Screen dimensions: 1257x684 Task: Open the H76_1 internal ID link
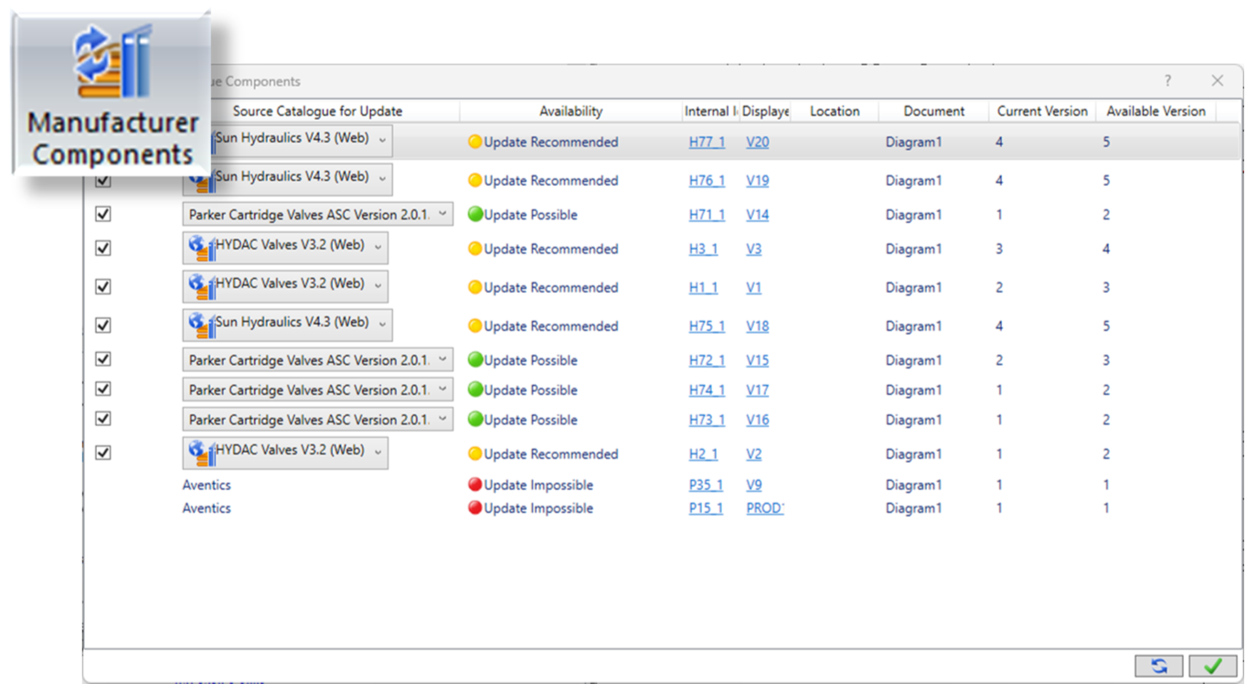click(706, 181)
